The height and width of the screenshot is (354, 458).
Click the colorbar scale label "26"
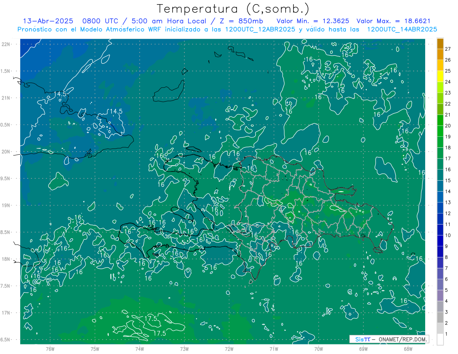point(448,60)
